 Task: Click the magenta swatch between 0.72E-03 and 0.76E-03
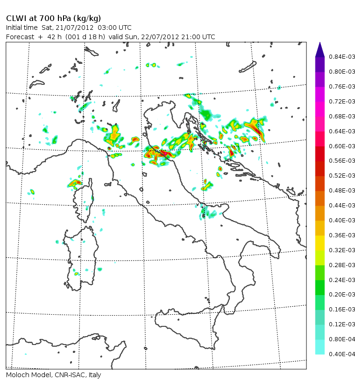point(319,94)
